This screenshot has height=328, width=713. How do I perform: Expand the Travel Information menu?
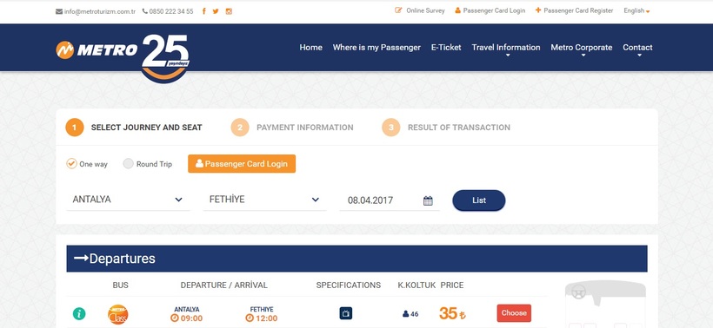(506, 49)
